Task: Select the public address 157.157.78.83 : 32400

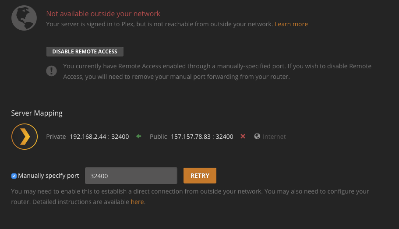Action: (x=202, y=137)
